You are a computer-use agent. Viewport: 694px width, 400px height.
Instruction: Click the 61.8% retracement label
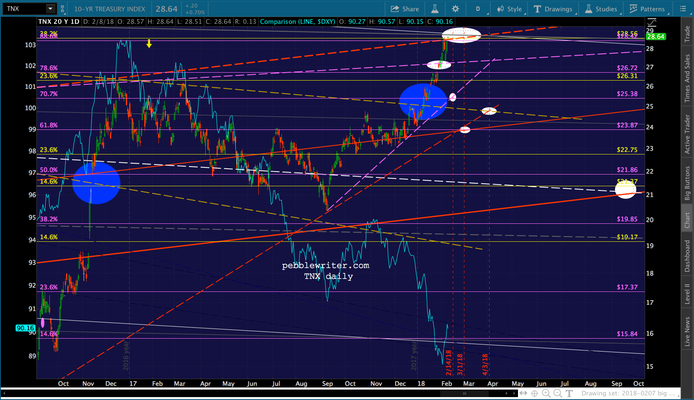49,125
